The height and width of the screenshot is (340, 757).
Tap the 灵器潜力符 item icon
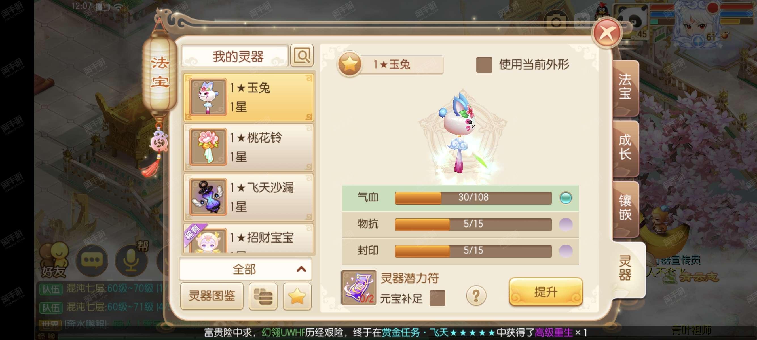[x=359, y=288]
